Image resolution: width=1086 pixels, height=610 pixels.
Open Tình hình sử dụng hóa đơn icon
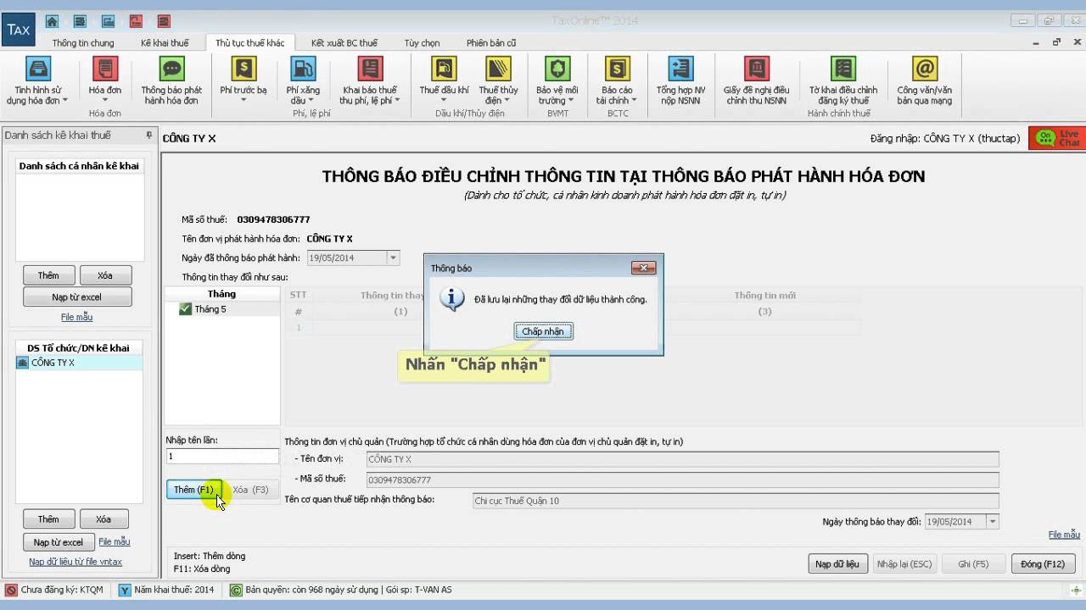38,69
